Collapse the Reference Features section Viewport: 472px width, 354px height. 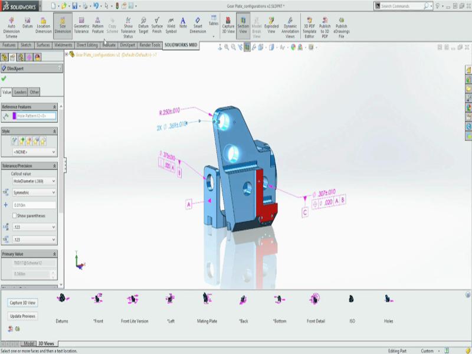(29, 106)
